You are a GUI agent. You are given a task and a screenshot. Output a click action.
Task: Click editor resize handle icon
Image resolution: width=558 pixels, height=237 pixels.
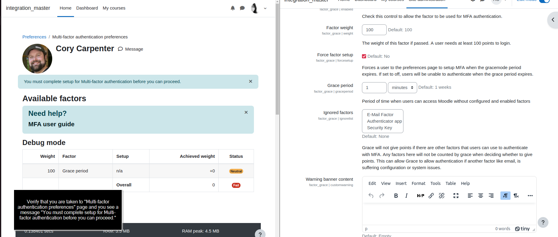pyautogui.click(x=534, y=230)
